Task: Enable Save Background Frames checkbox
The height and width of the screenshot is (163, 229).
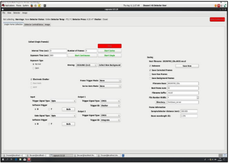Action: 150,78
